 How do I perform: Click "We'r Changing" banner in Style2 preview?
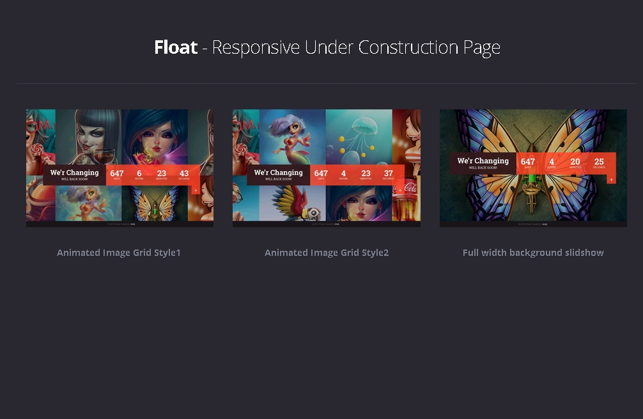[278, 175]
